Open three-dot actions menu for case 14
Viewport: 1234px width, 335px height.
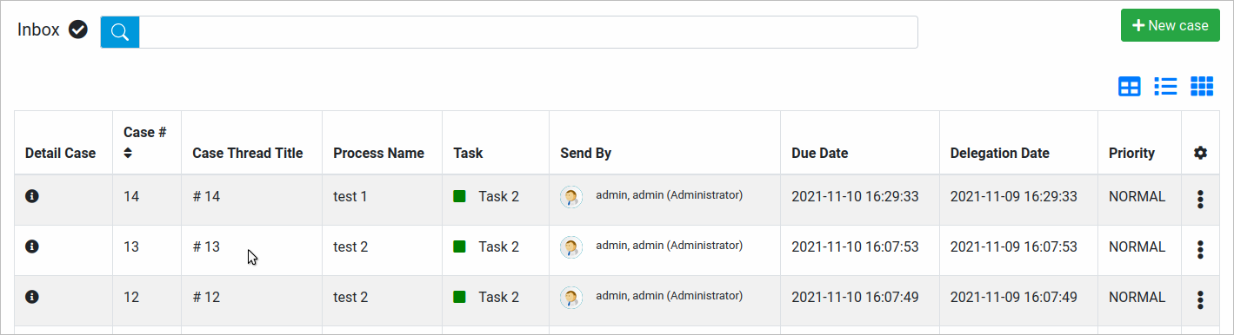[x=1200, y=199]
